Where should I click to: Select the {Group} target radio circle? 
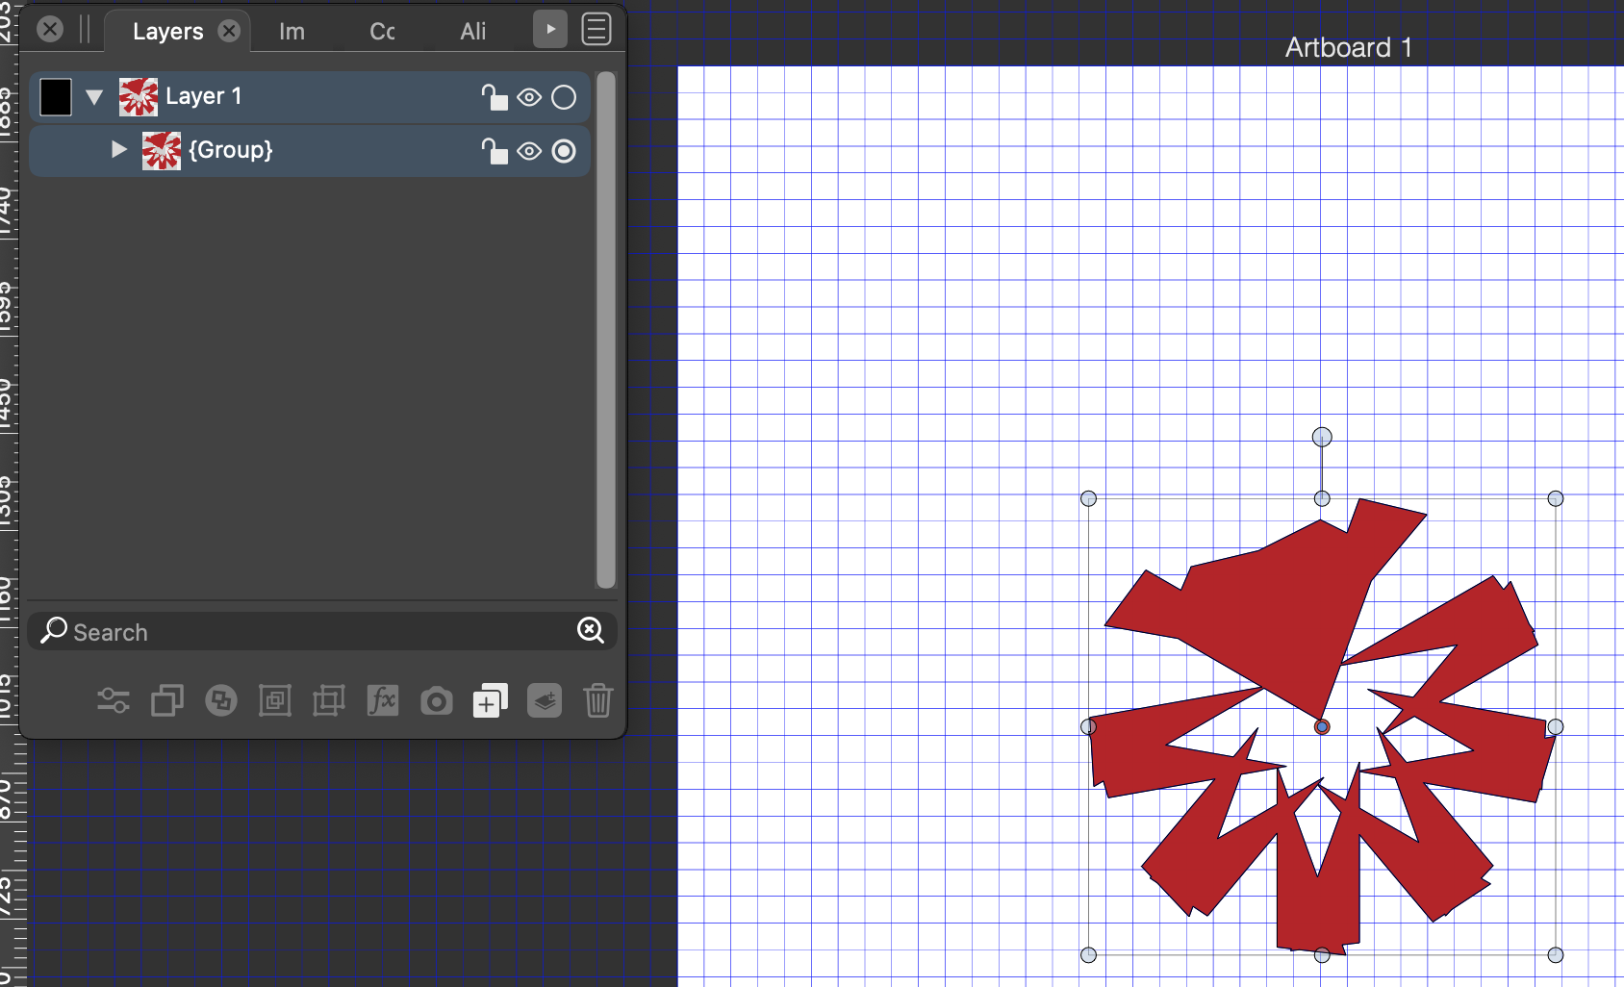(x=564, y=151)
